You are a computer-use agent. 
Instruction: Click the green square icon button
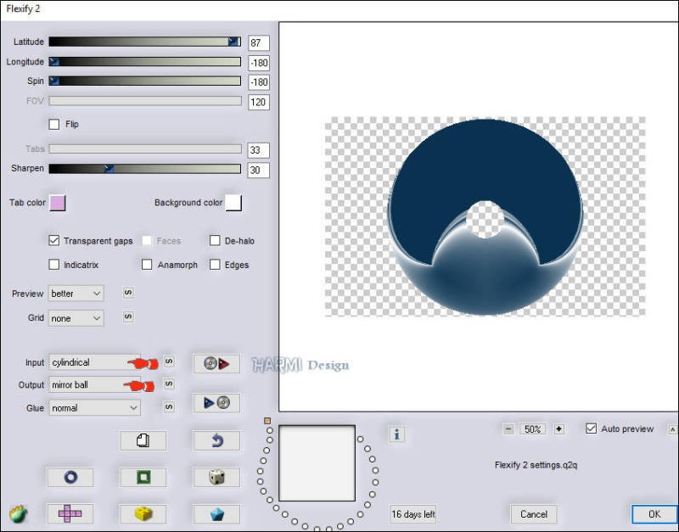pos(143,477)
